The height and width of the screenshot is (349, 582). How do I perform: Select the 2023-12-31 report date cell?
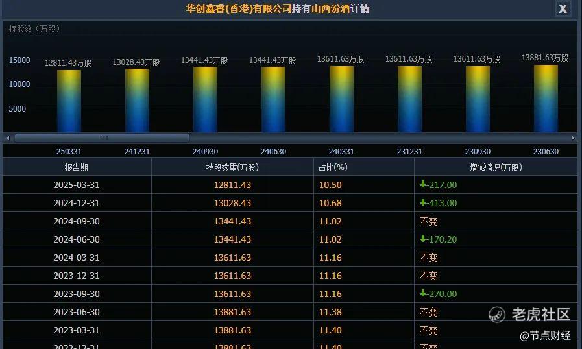pos(77,276)
